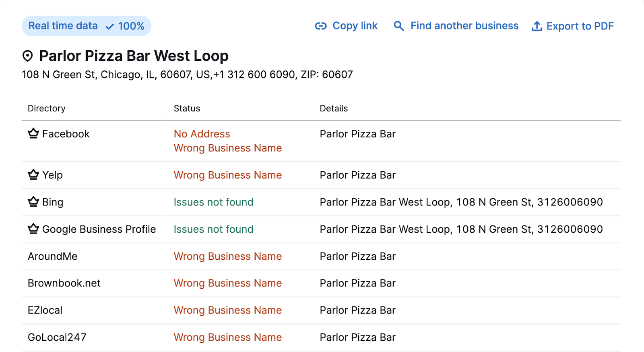Click the Status column header

(x=187, y=108)
